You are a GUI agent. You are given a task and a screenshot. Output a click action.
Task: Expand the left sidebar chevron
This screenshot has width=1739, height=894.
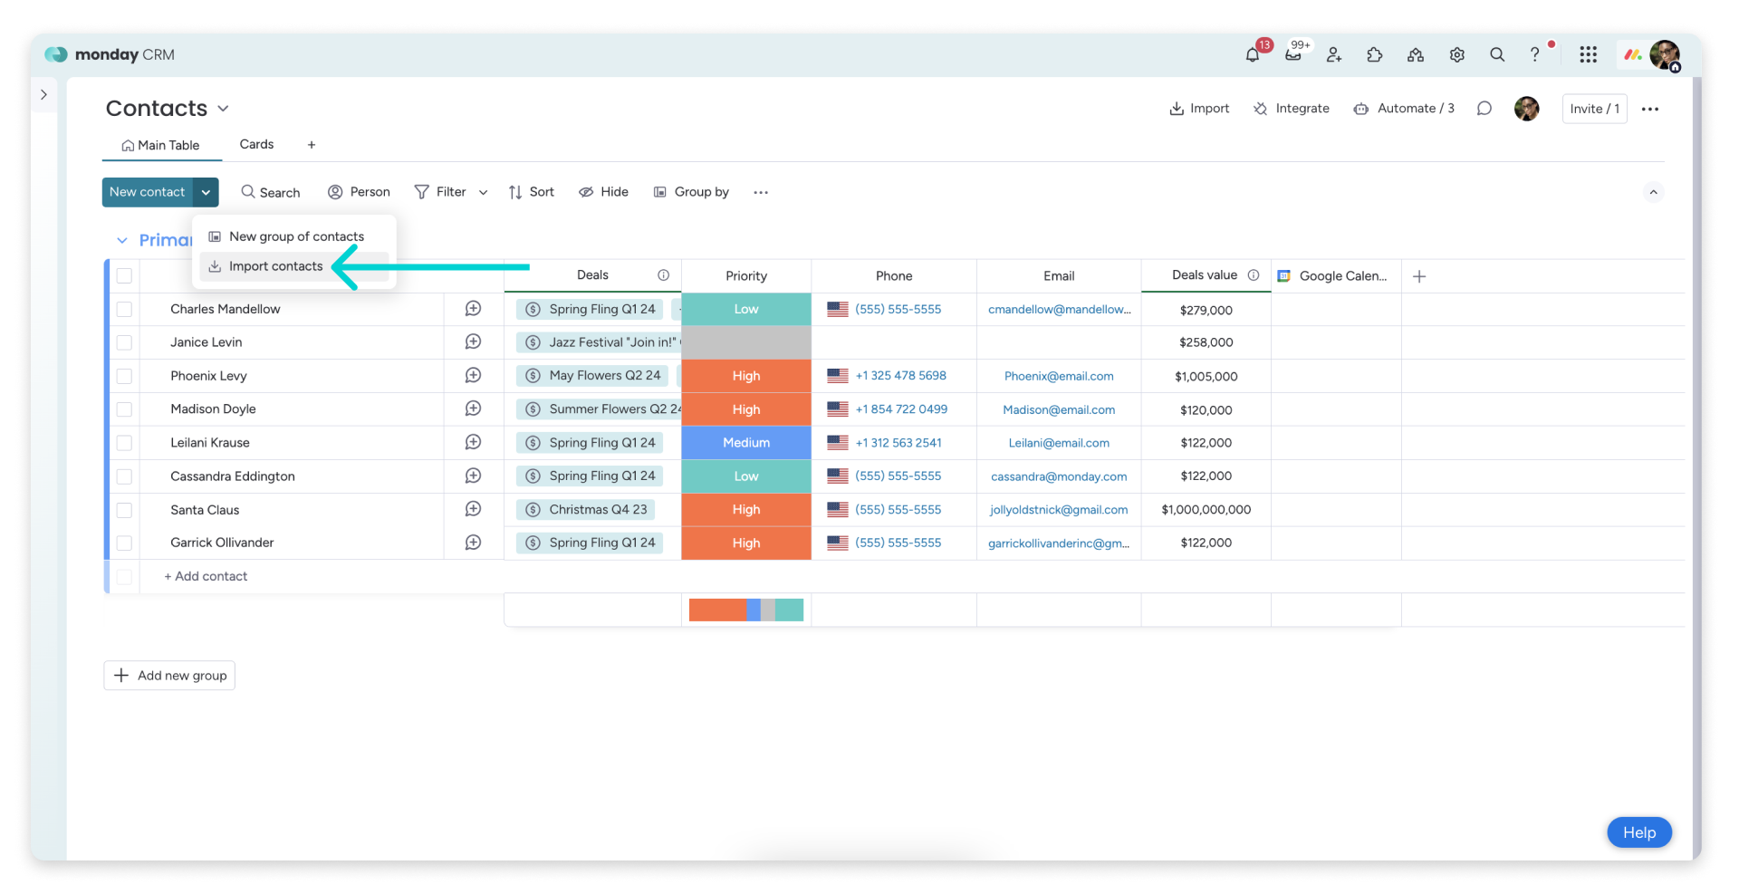point(43,94)
